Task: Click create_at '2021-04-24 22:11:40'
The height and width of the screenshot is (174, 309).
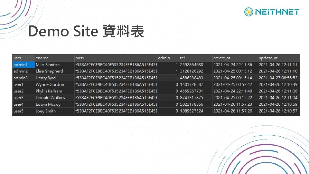Action: click(x=233, y=91)
